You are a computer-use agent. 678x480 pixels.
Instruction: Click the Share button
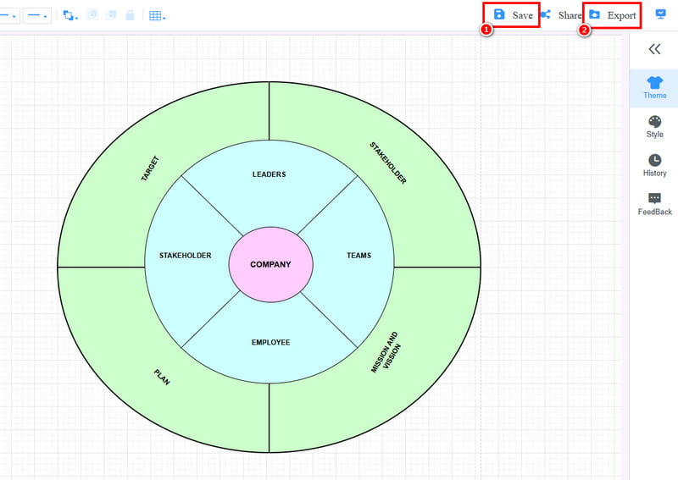tap(561, 15)
